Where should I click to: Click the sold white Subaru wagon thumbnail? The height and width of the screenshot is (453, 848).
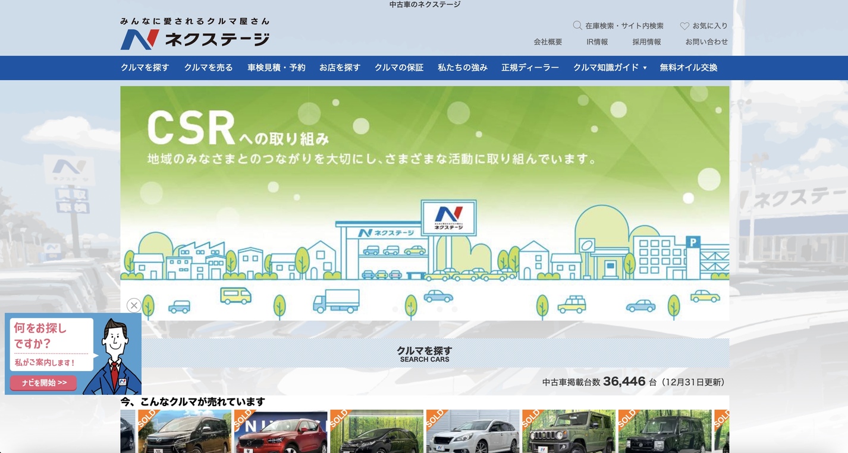(473, 432)
